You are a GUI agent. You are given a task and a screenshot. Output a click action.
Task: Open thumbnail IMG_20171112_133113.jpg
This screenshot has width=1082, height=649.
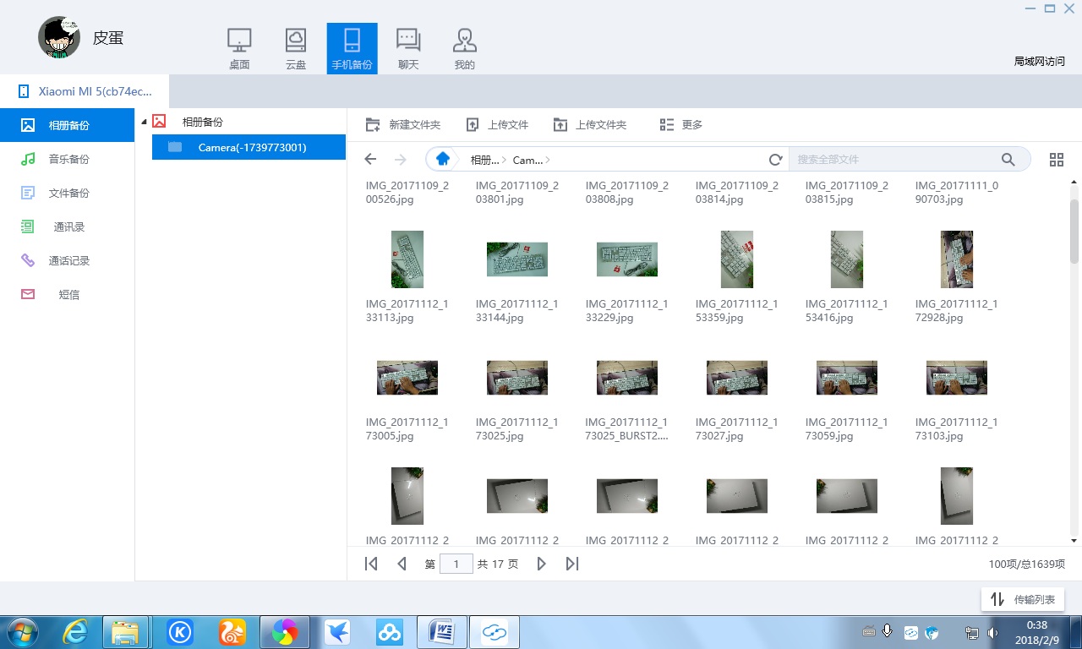(x=407, y=259)
